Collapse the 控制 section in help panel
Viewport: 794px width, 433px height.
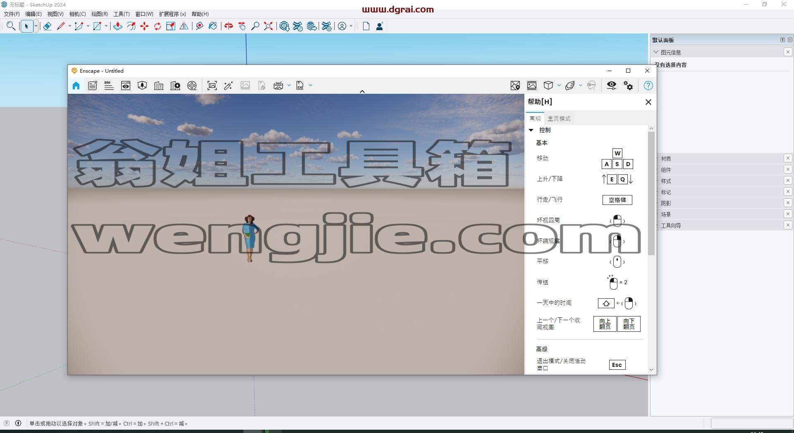(531, 130)
